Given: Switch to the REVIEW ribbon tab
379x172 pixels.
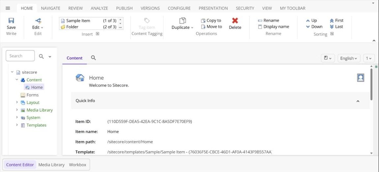Looking at the screenshot, I should click(75, 8).
